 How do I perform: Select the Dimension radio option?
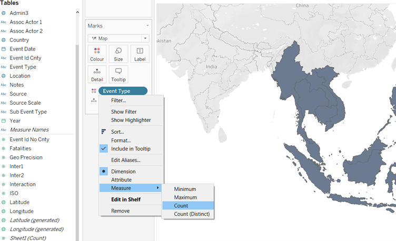pos(103,172)
